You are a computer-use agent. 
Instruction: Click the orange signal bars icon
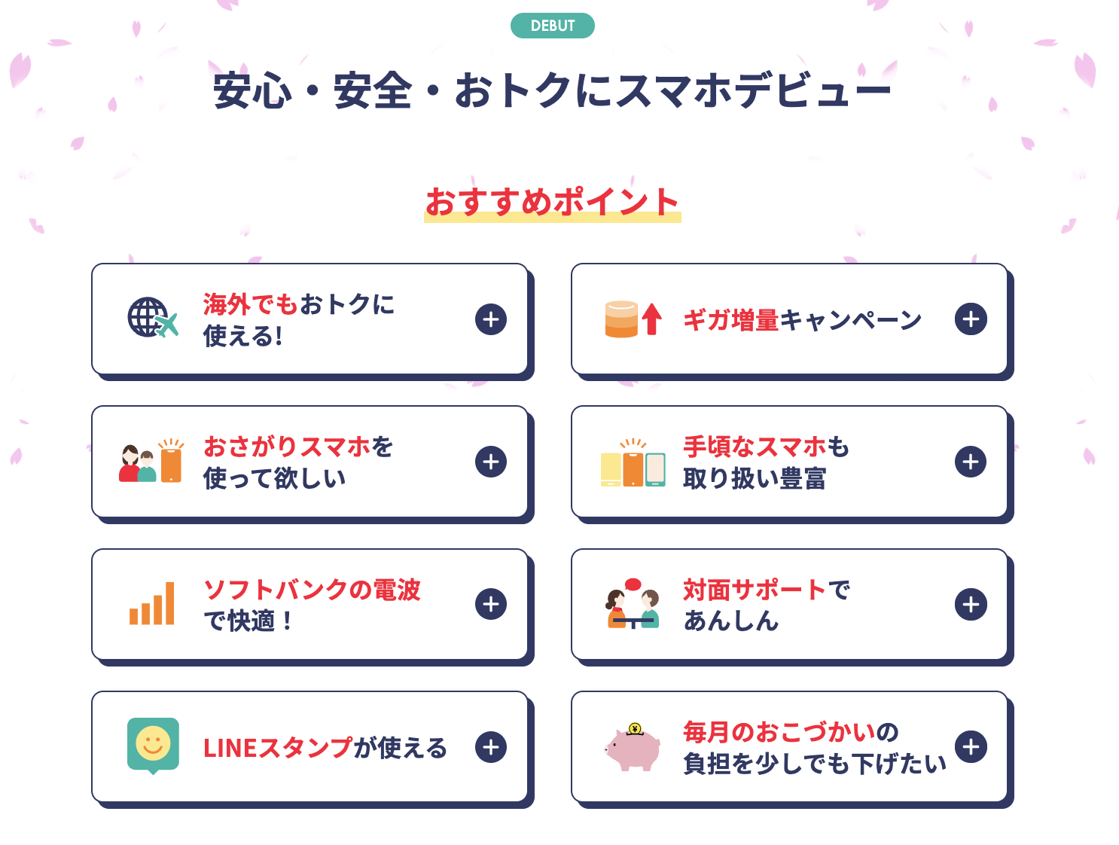(152, 603)
